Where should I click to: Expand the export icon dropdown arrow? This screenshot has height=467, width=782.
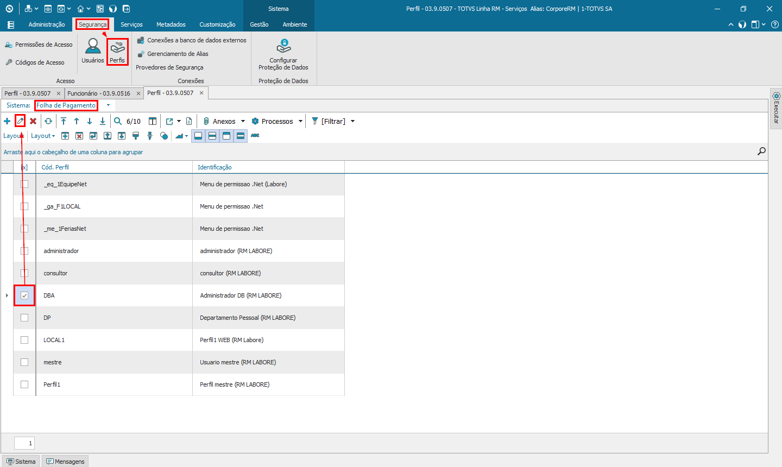[x=179, y=121]
